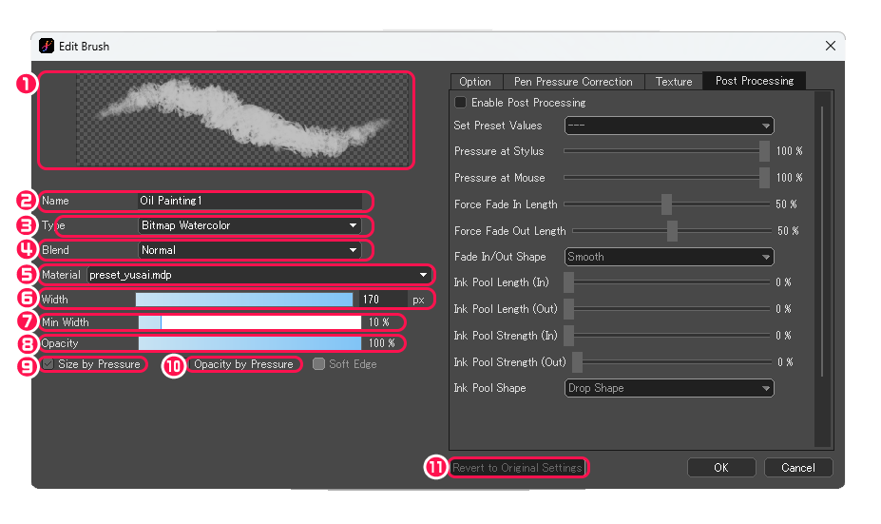The image size is (881, 524).
Task: Click the brush Name input field
Action: click(x=250, y=201)
